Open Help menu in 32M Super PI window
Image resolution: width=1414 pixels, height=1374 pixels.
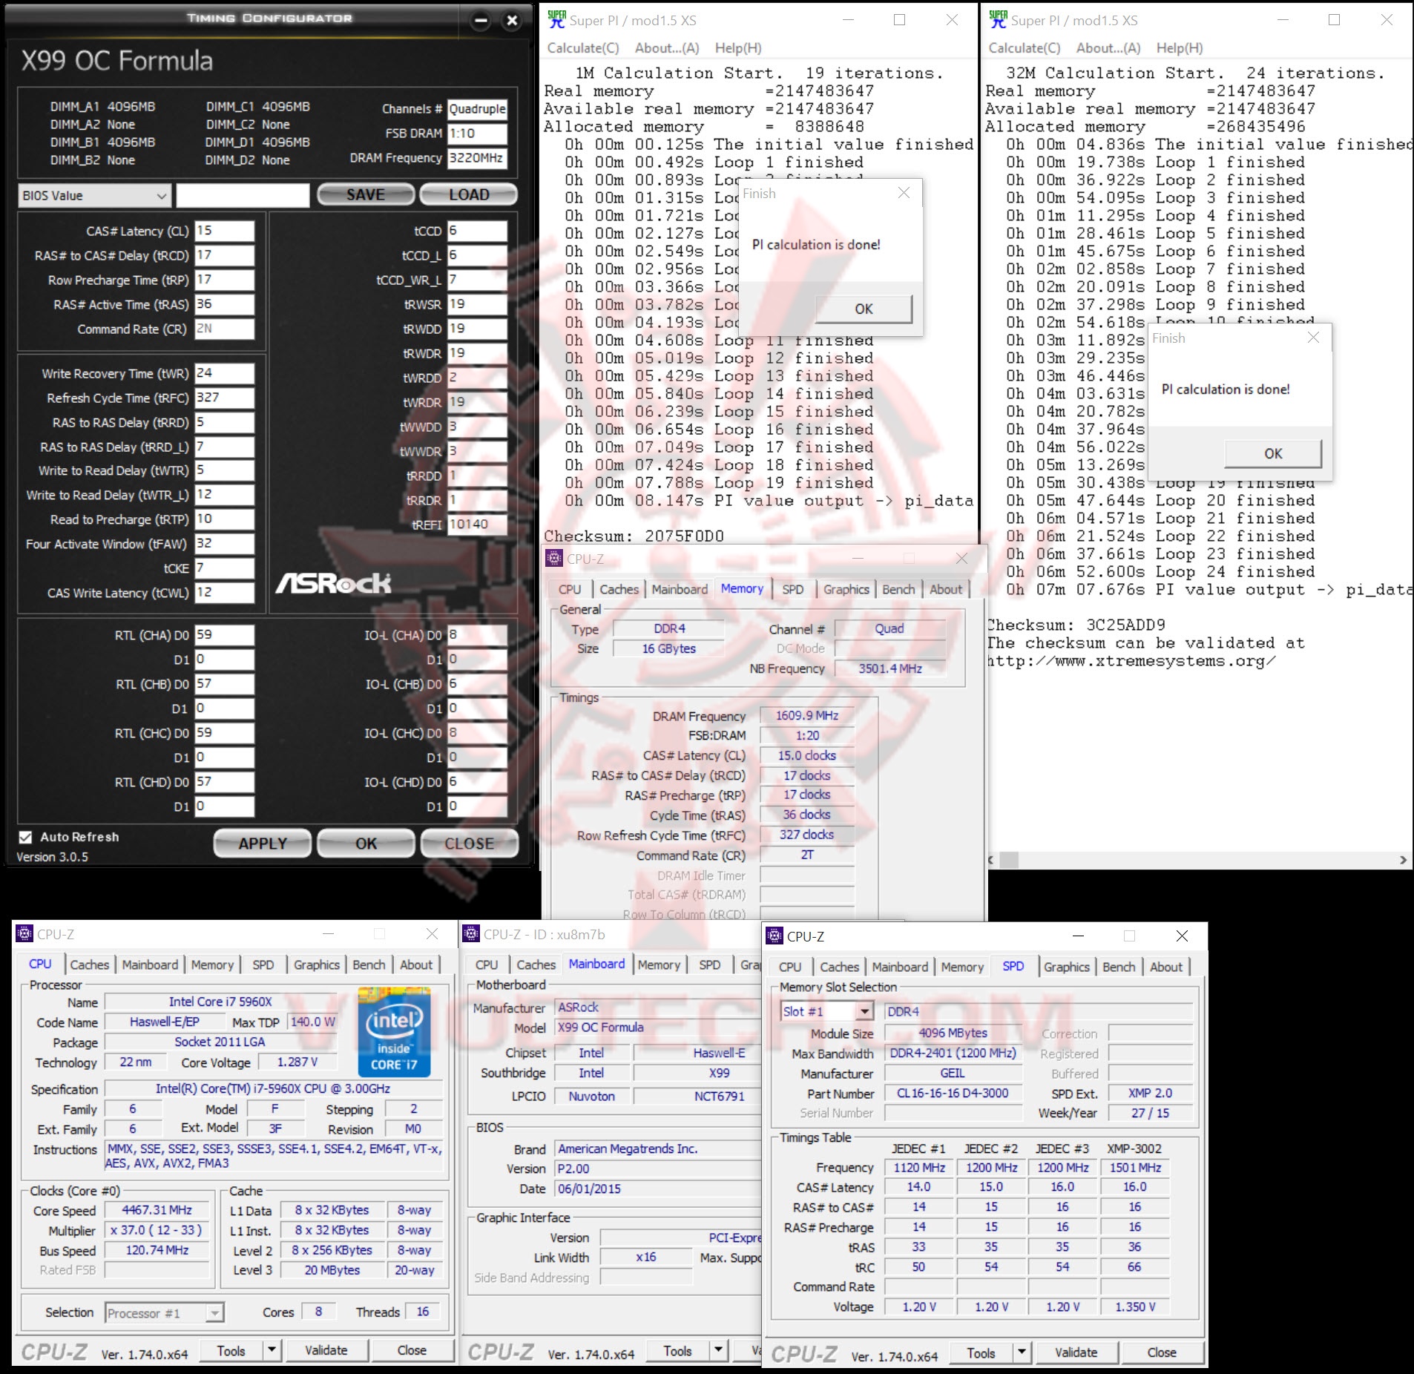(1180, 48)
